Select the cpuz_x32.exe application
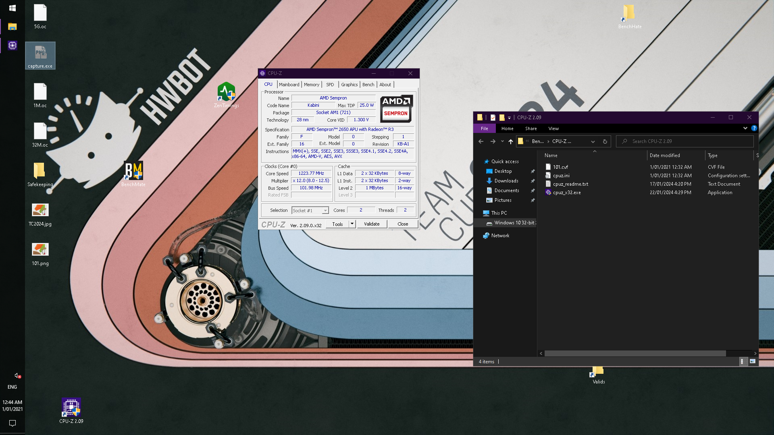 pos(567,193)
